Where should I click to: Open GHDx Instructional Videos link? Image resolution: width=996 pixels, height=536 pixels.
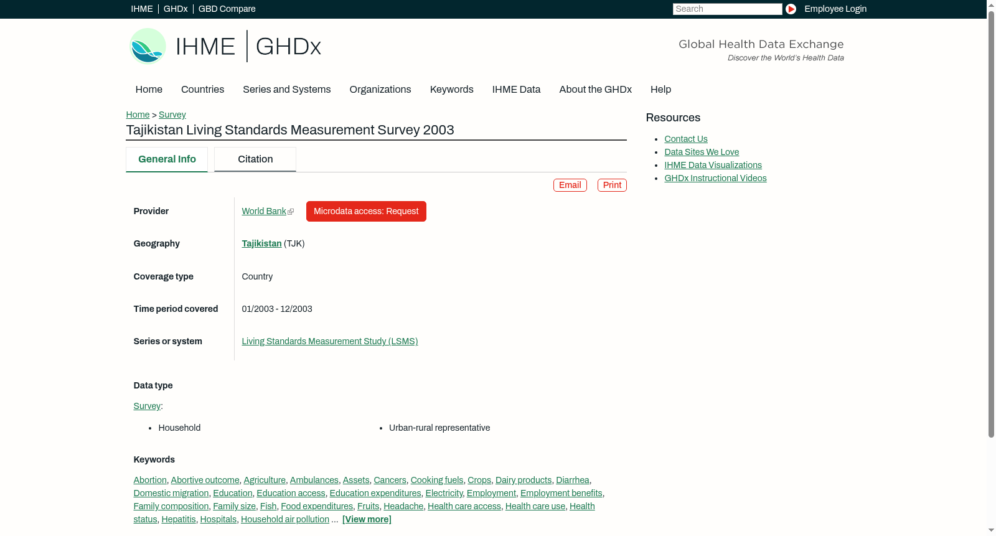716,178
